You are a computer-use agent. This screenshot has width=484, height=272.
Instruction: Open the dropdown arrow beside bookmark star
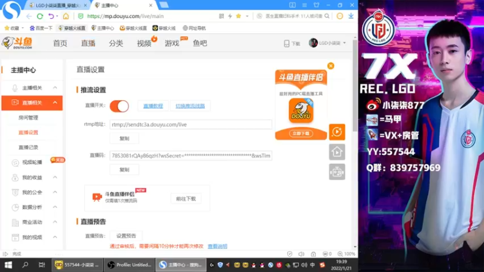tap(247, 16)
